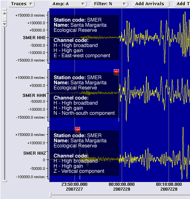Click the 00:10:00.000 time axis label
The image size is (190, 199).
(x=169, y=187)
